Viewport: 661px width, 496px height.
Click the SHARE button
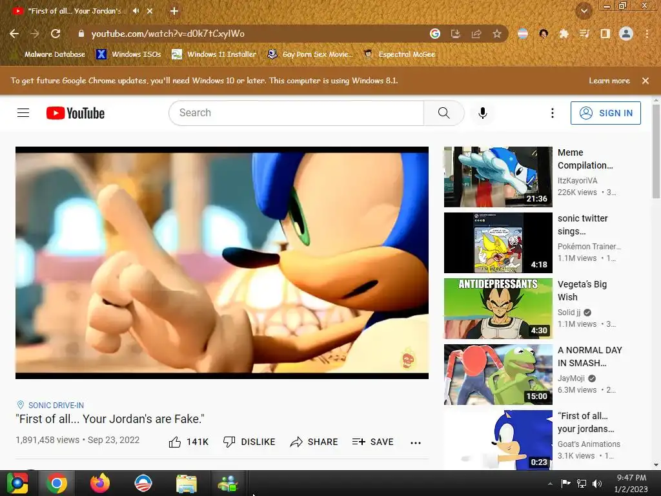click(314, 442)
